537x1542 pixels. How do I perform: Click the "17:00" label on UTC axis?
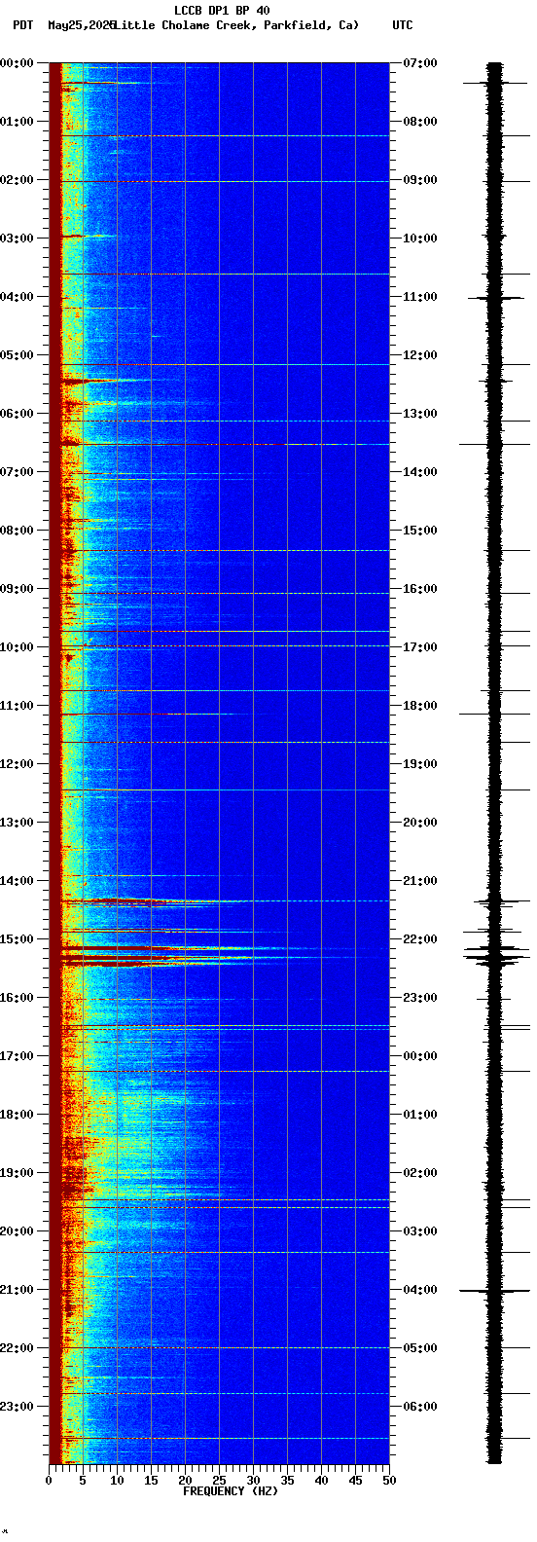(x=420, y=647)
